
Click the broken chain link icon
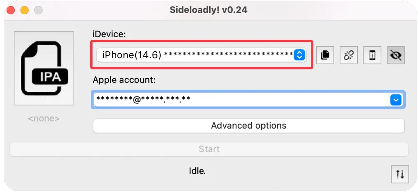click(x=349, y=55)
